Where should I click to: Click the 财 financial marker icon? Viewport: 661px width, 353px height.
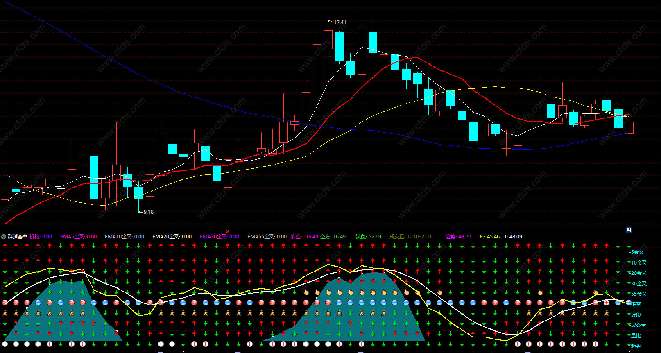(629, 230)
